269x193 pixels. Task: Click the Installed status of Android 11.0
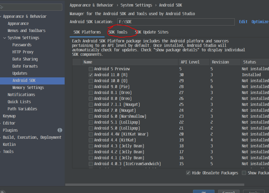(x=251, y=75)
